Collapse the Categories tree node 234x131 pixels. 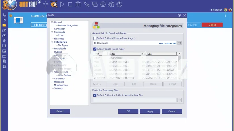point(52,42)
